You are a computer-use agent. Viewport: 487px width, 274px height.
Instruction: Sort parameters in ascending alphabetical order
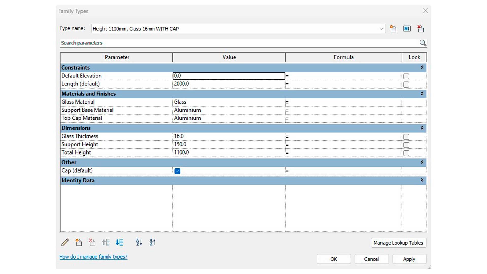(139, 243)
